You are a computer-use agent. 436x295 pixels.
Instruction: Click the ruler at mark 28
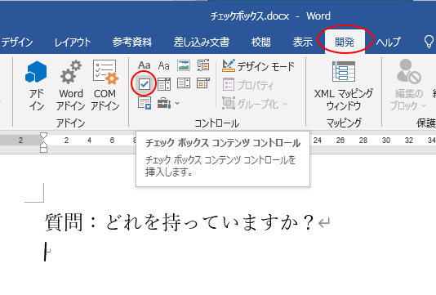pyautogui.click(x=363, y=141)
